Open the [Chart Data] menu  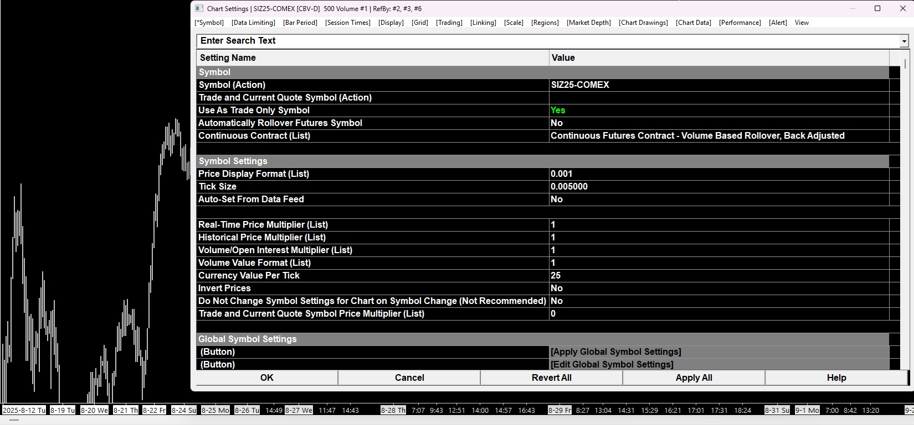click(694, 23)
